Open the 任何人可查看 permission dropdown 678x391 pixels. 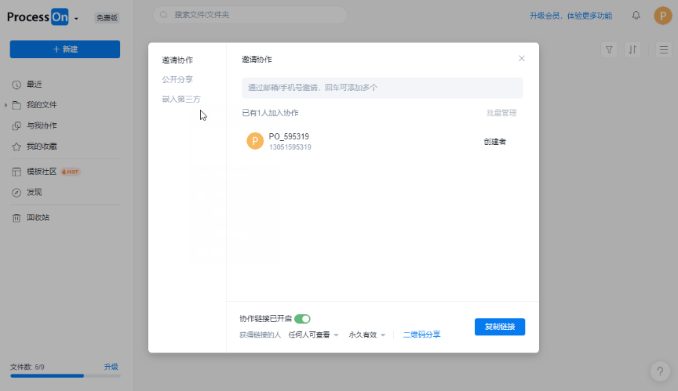click(313, 335)
